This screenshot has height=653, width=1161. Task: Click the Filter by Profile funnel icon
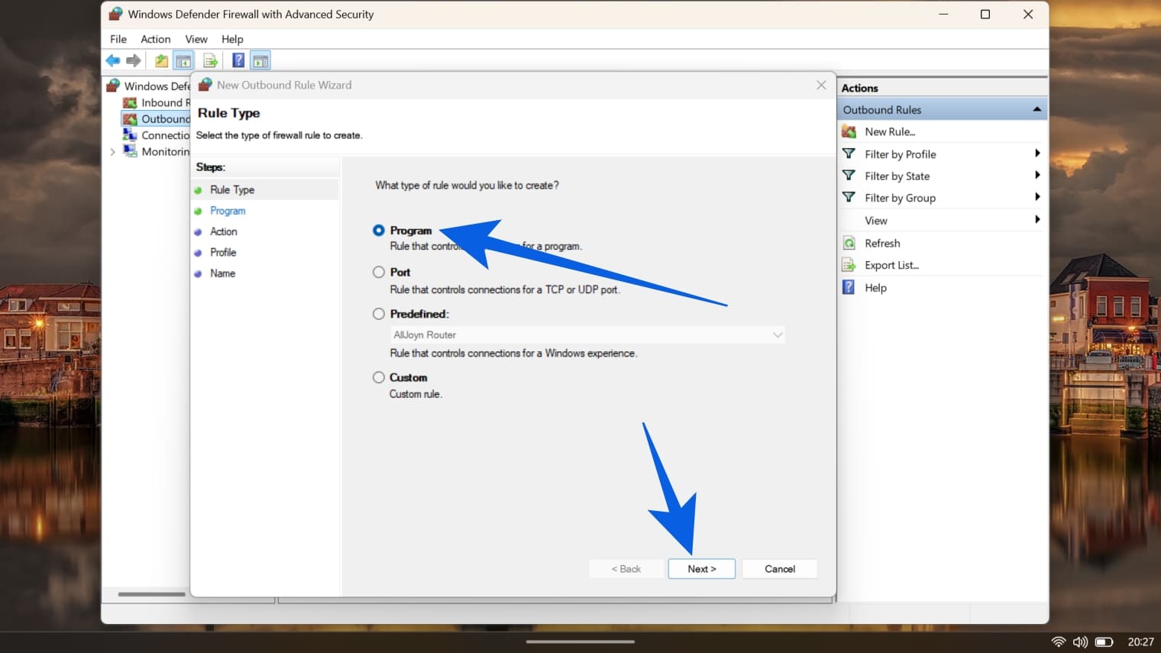coord(849,154)
